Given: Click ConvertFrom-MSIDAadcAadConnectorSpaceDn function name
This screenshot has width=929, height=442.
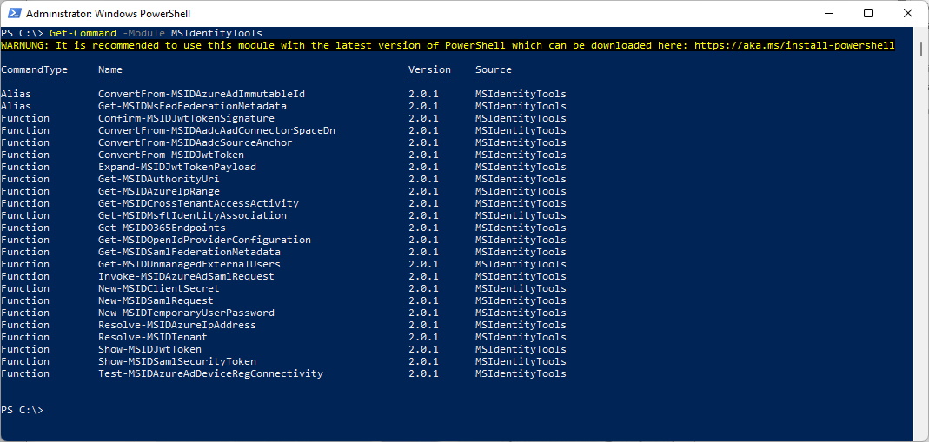Looking at the screenshot, I should (x=217, y=130).
